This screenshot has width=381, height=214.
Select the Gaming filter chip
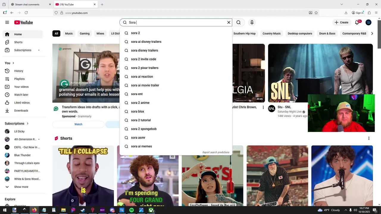tap(85, 34)
